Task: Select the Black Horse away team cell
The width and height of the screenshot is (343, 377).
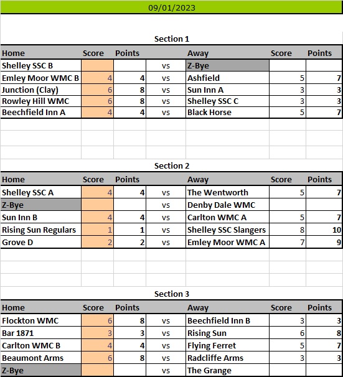Action: [227, 112]
